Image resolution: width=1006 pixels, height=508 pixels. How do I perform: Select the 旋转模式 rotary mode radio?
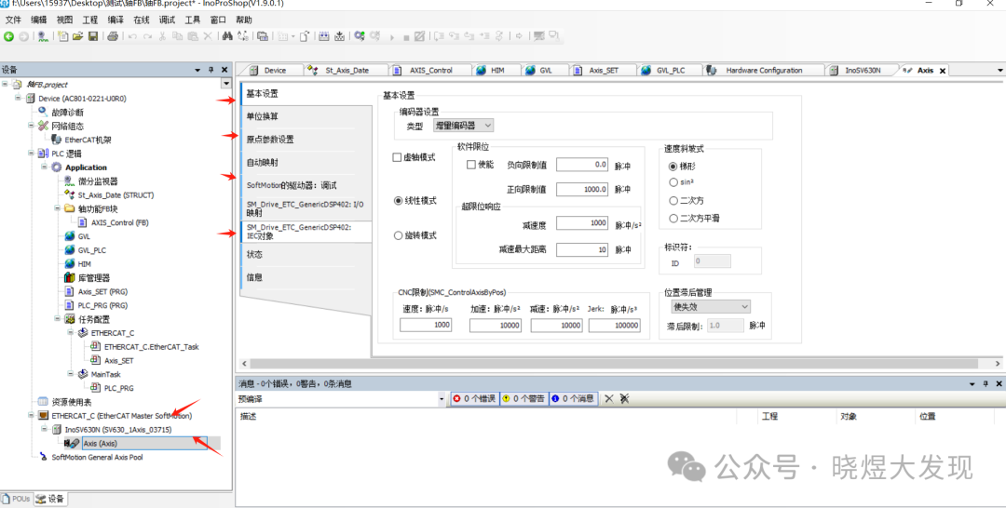(x=399, y=235)
